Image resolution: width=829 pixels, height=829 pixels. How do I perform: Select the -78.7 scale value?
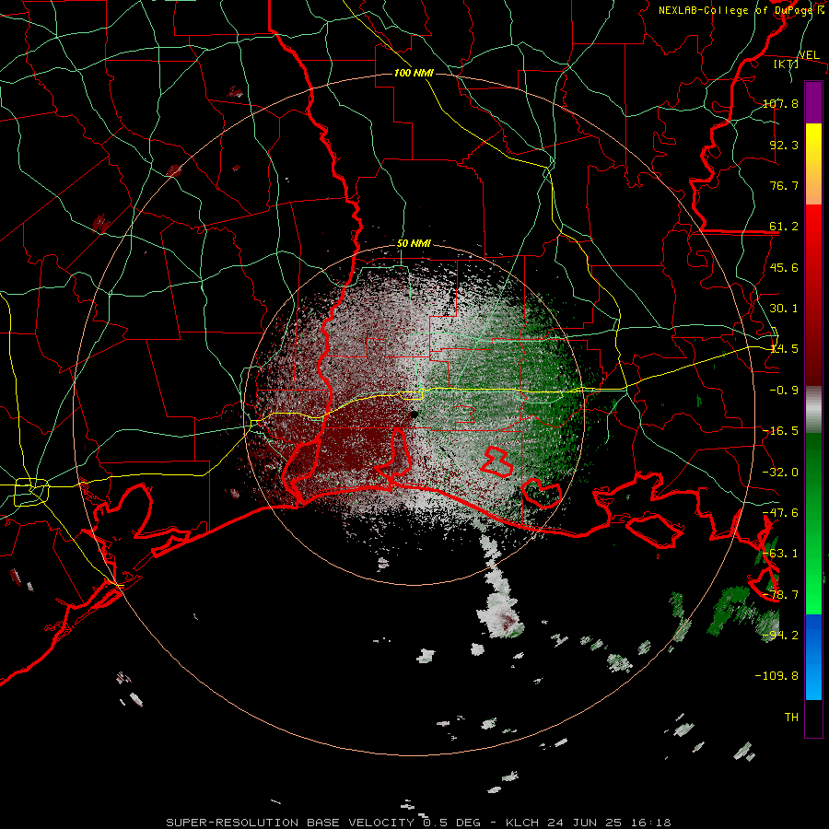click(780, 595)
